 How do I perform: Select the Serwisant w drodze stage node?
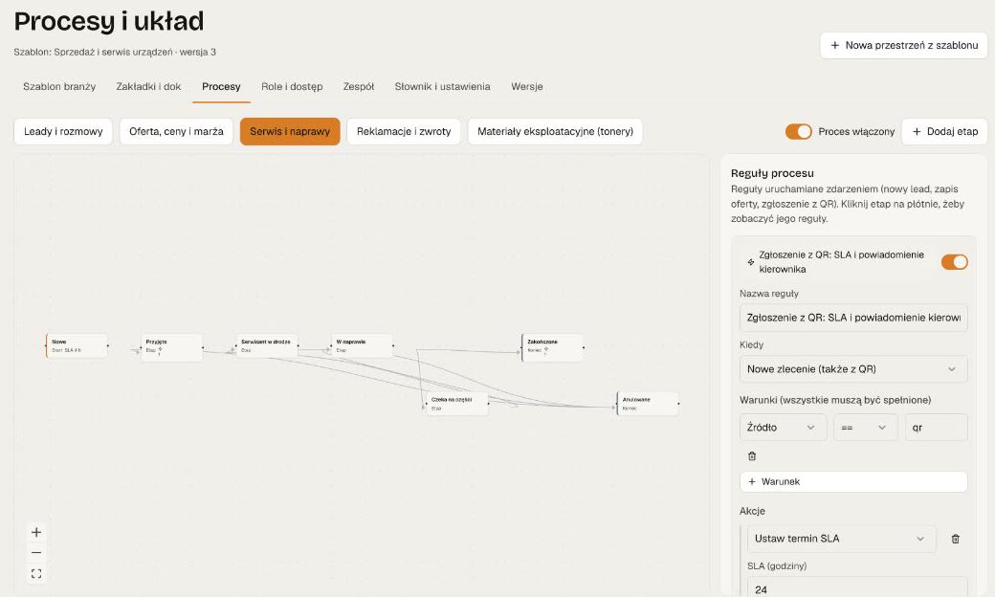pos(267,345)
